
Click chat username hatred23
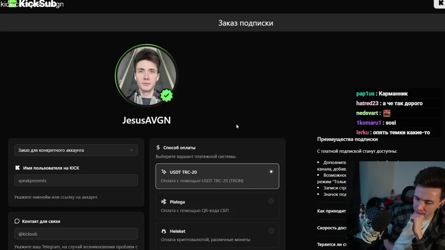[x=367, y=103]
